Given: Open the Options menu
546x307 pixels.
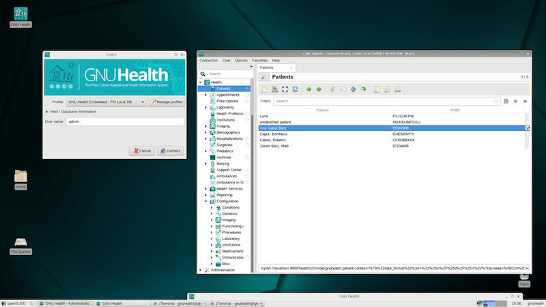Looking at the screenshot, I should tap(241, 61).
